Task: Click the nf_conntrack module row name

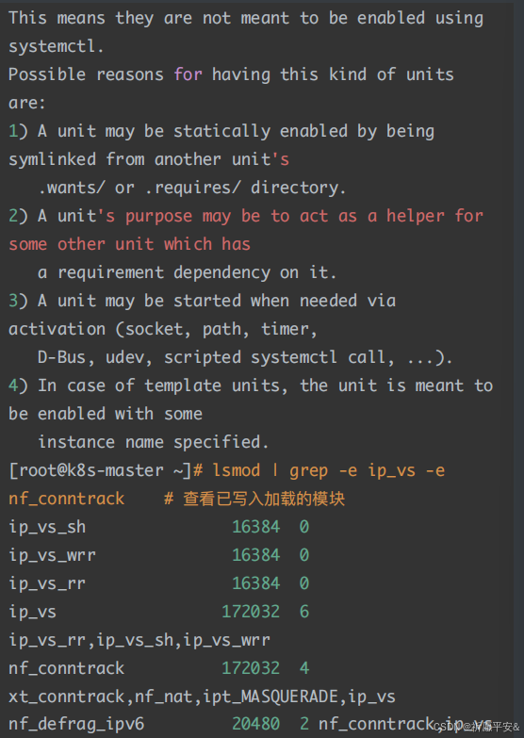Action: 66,668
